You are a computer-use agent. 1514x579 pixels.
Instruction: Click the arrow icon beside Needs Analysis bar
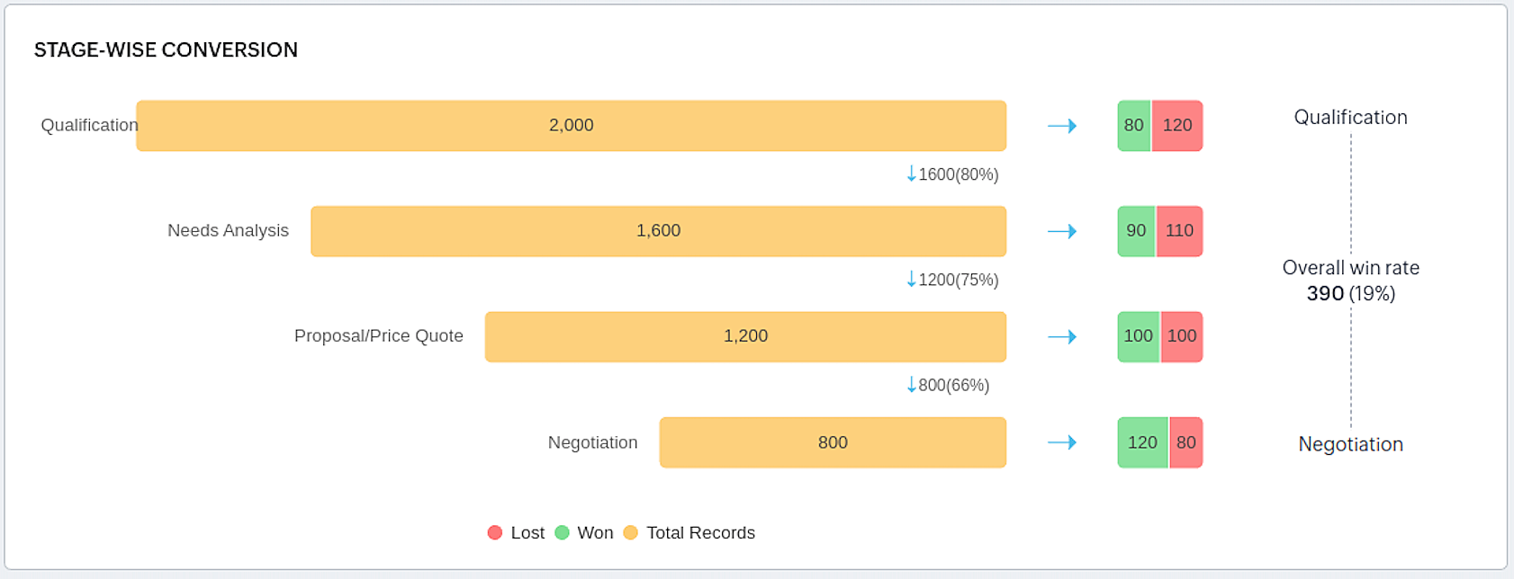tap(1062, 231)
